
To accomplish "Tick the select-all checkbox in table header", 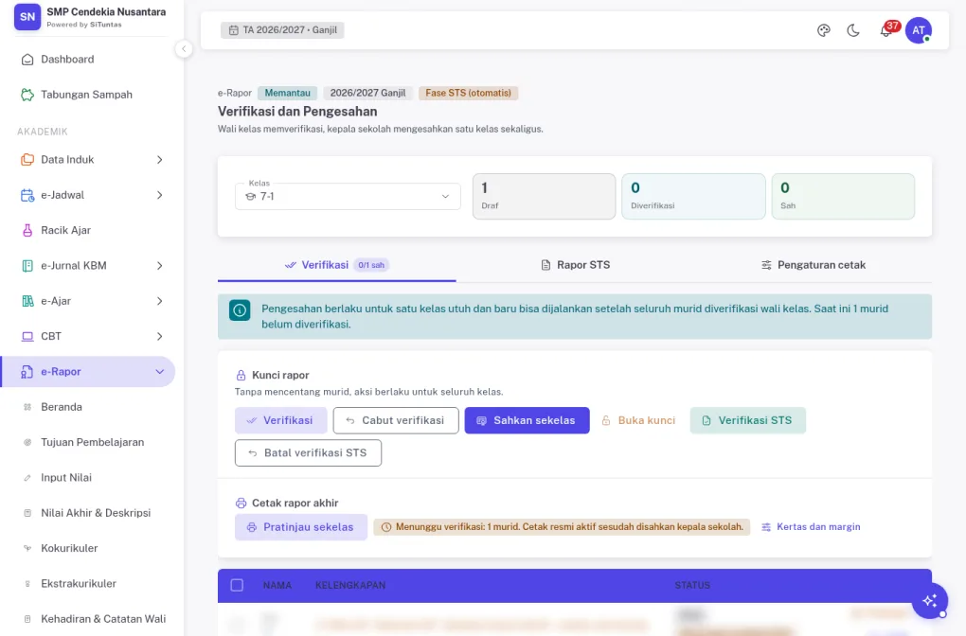I will tap(237, 585).
